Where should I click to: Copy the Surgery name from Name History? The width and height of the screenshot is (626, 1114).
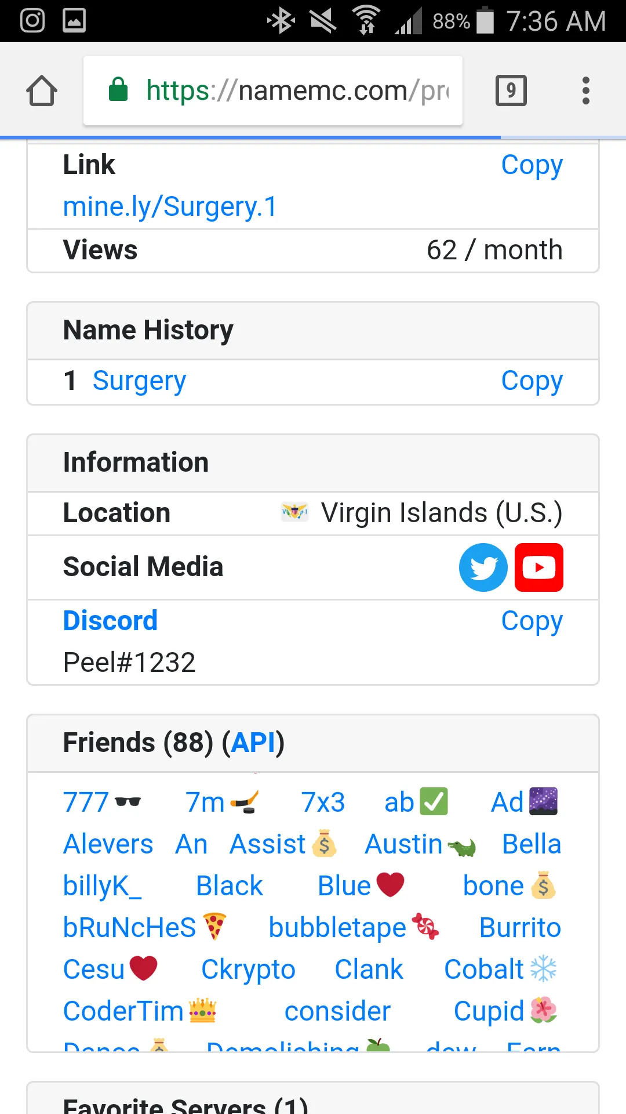click(532, 381)
